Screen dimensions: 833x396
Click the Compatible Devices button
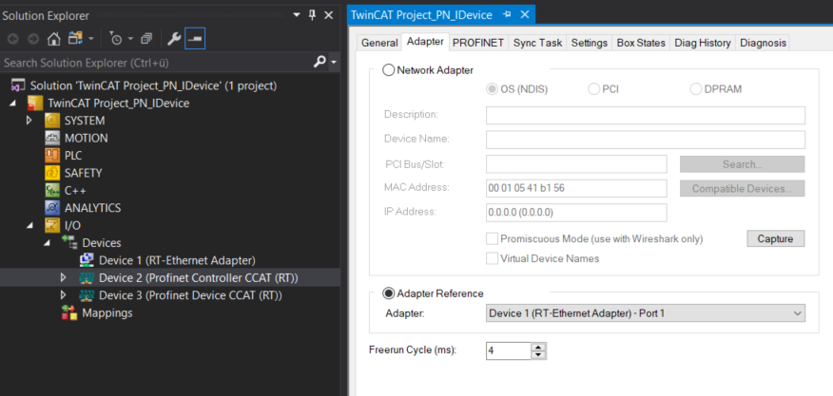click(x=742, y=188)
